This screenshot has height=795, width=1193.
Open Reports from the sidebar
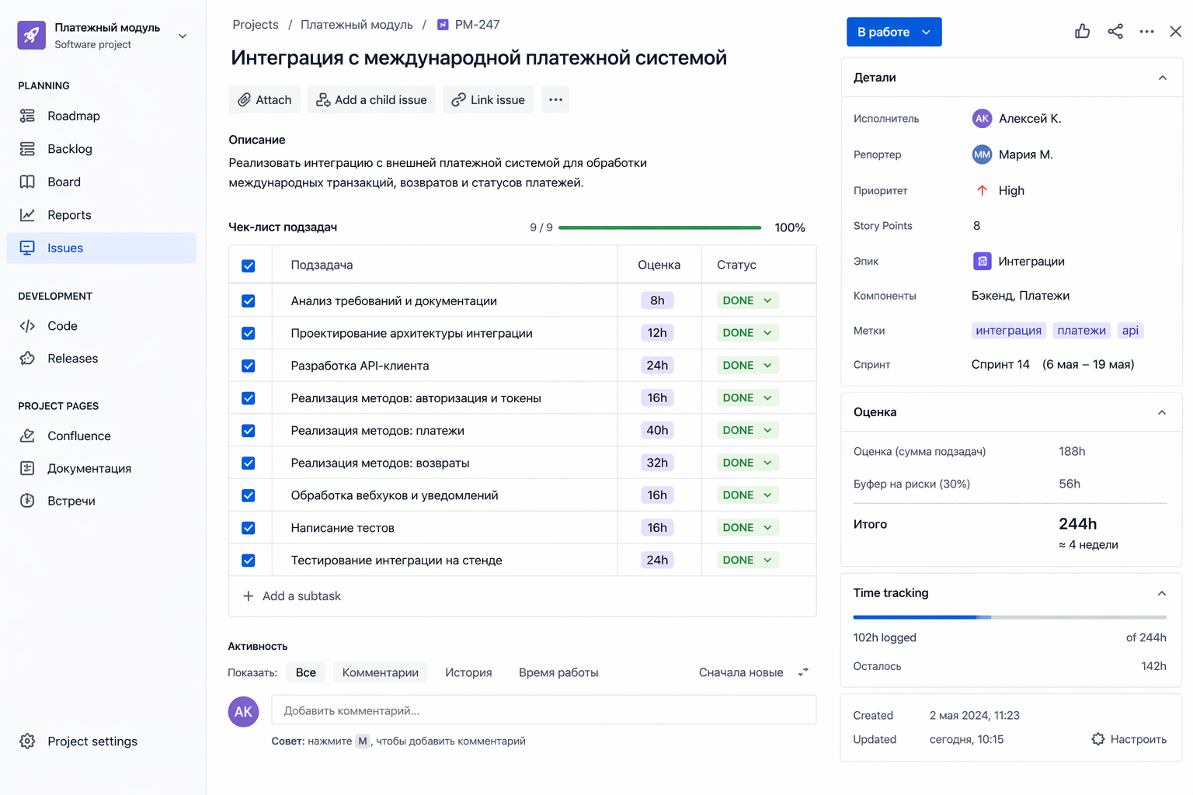point(69,215)
